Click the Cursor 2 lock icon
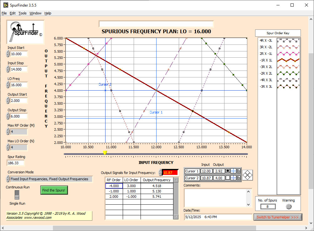 tap(239, 178)
